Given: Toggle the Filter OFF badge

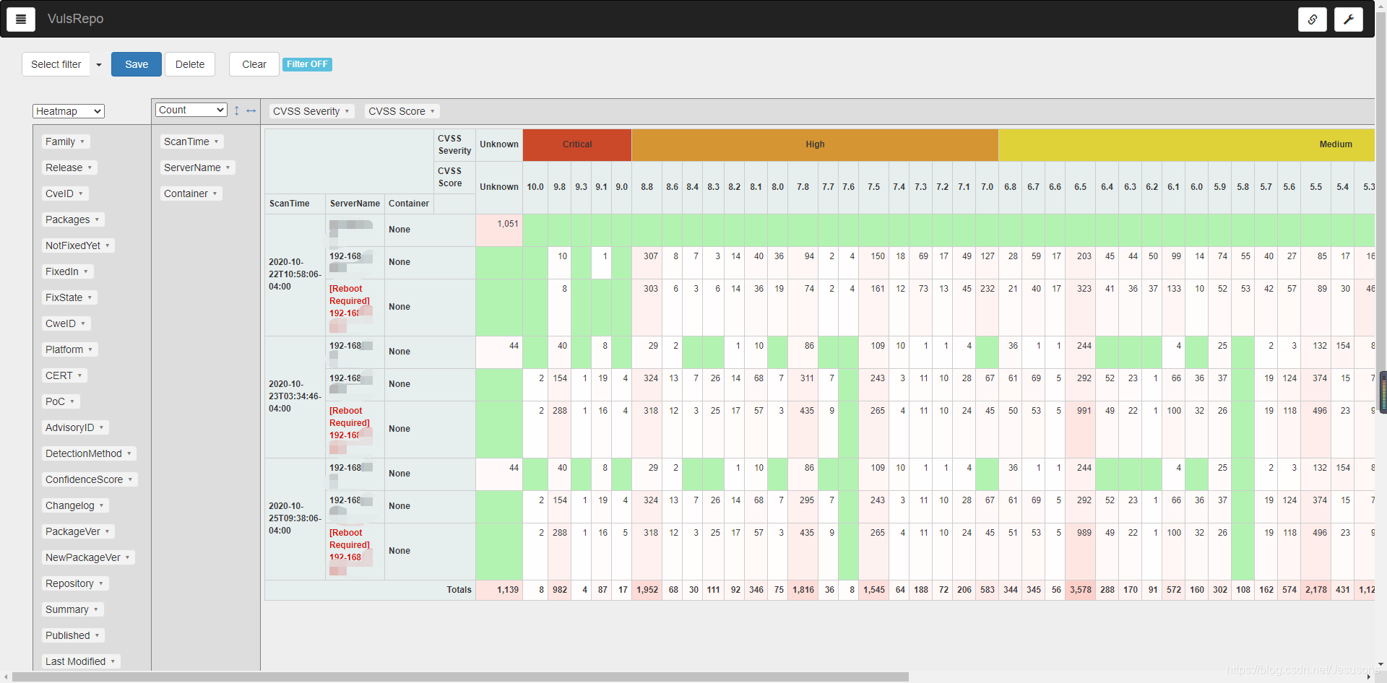Looking at the screenshot, I should (x=307, y=64).
